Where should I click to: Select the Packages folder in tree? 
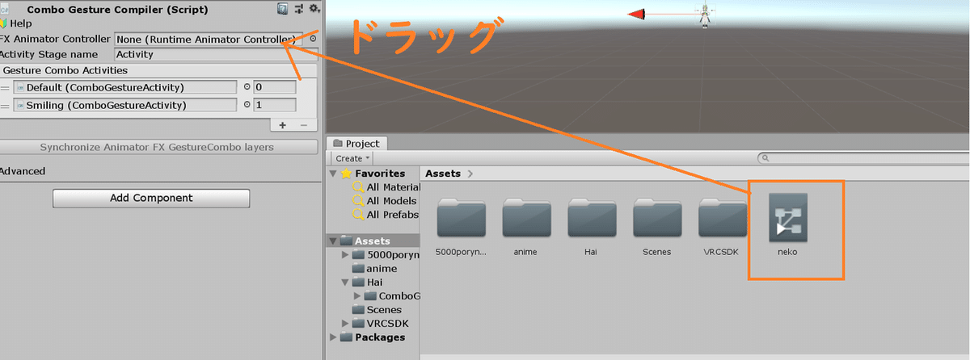point(373,337)
